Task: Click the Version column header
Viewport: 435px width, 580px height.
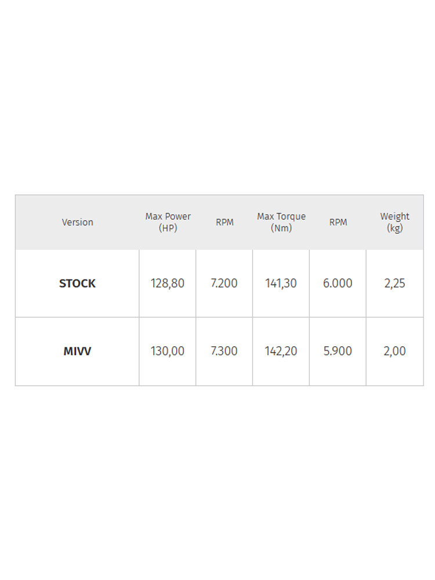Action: [77, 222]
